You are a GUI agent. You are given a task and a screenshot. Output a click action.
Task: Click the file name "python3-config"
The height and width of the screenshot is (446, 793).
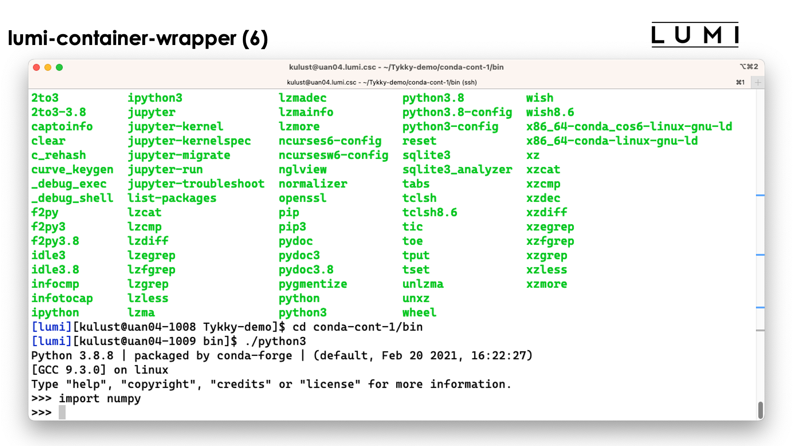point(451,126)
